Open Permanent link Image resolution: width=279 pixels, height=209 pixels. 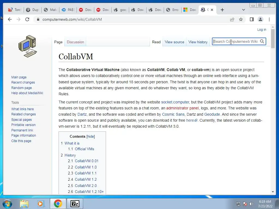[x=22, y=130]
